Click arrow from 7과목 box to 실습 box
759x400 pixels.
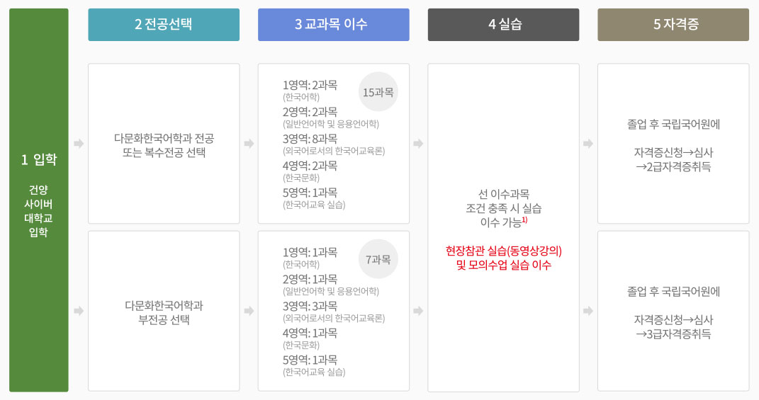pos(418,311)
